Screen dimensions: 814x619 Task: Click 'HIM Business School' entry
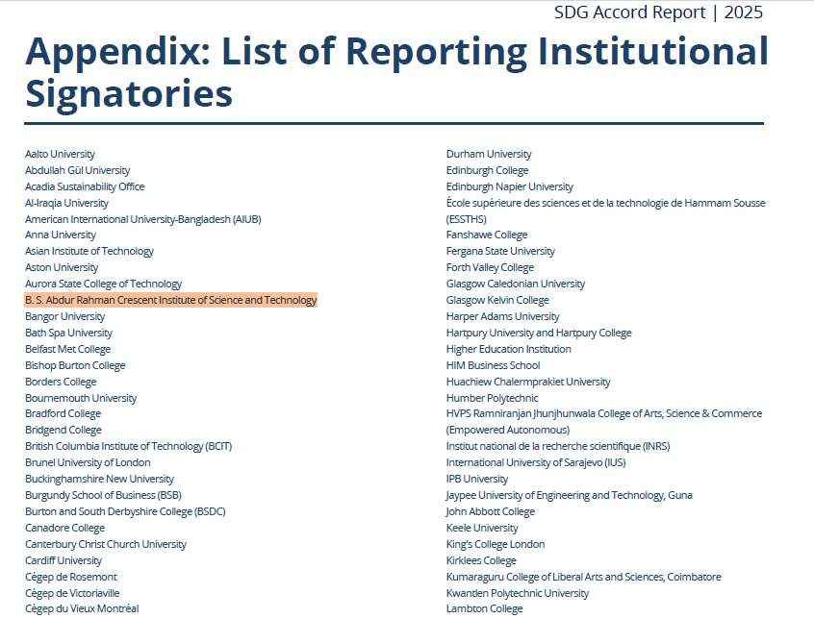(493, 365)
